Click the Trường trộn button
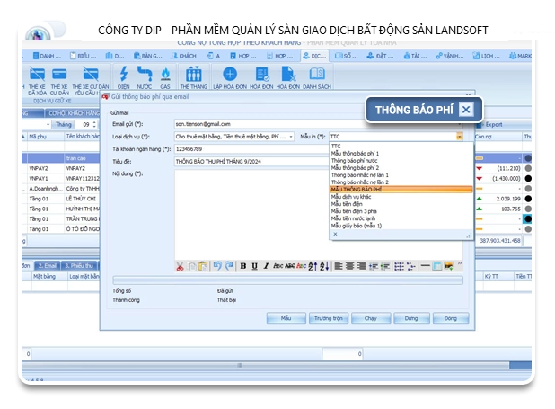The image size is (555, 409). pyautogui.click(x=328, y=318)
